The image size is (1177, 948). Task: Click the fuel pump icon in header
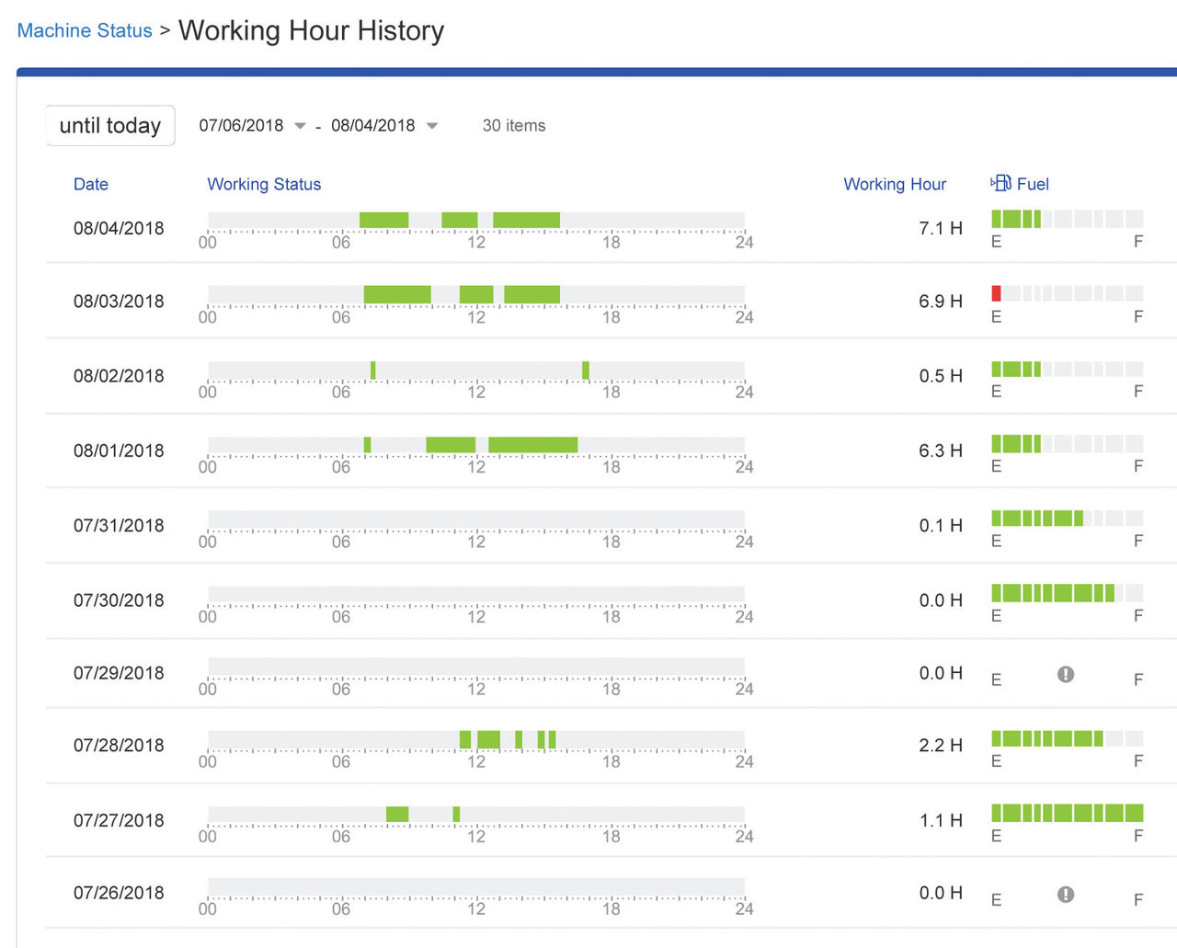(x=1000, y=183)
